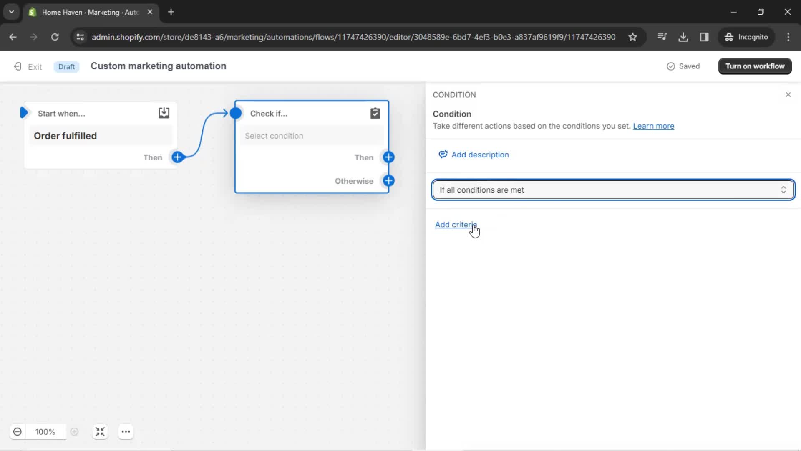Expand the Otherwise branch with plus button

388,181
